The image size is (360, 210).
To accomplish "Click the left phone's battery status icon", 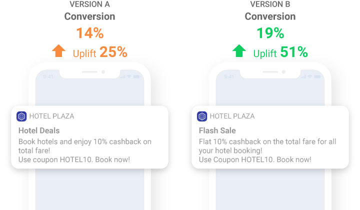I will click(x=136, y=76).
